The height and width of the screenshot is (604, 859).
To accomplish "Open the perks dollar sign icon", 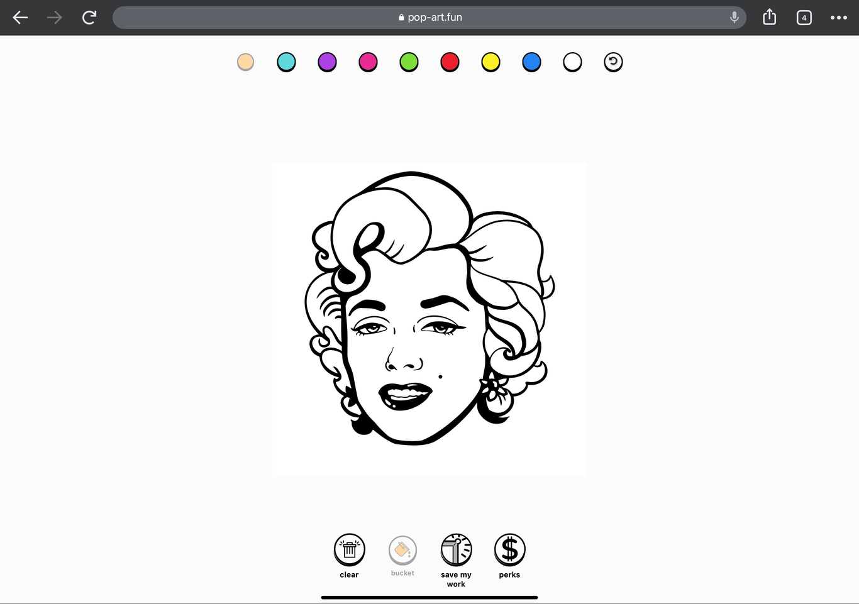I will click(x=509, y=550).
